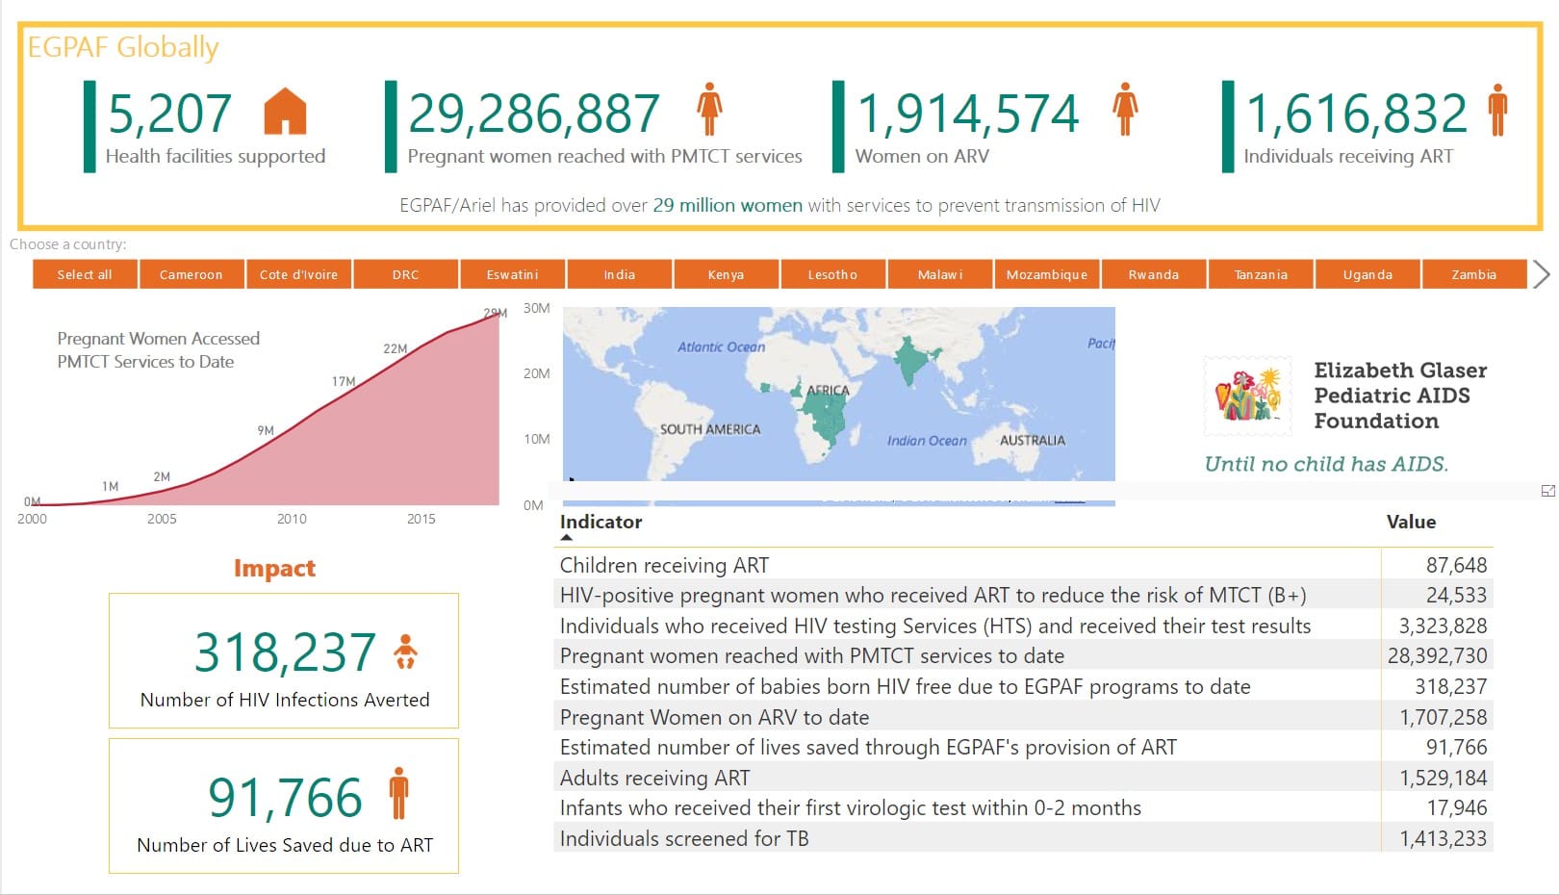Filter dashboard by Cote d'Ivoire
Screen dimensions: 1559x895
pyautogui.click(x=298, y=274)
